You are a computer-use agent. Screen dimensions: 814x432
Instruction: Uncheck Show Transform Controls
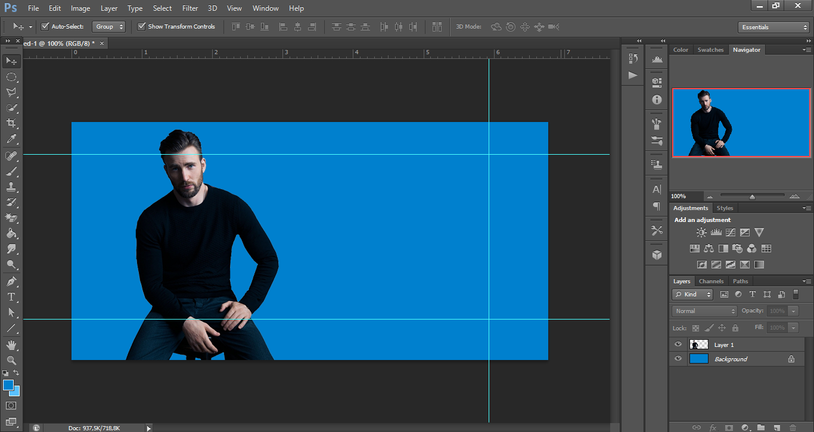142,26
